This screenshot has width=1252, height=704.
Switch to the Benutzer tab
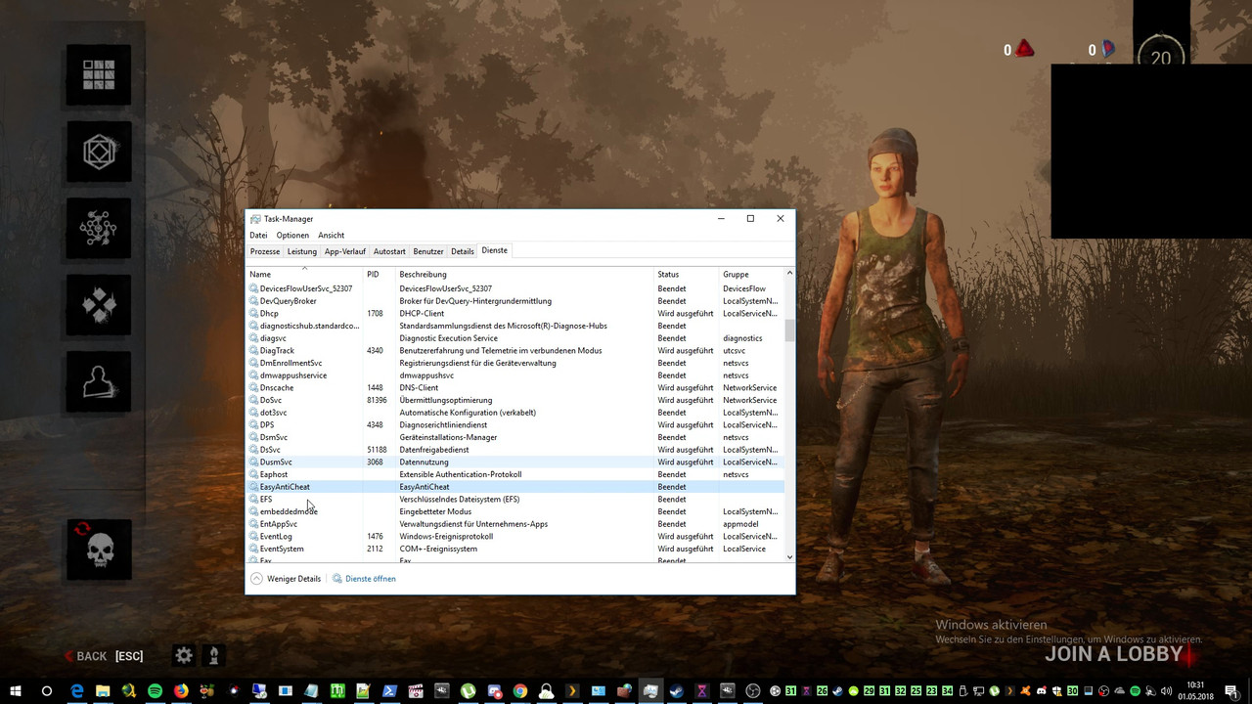pos(428,251)
